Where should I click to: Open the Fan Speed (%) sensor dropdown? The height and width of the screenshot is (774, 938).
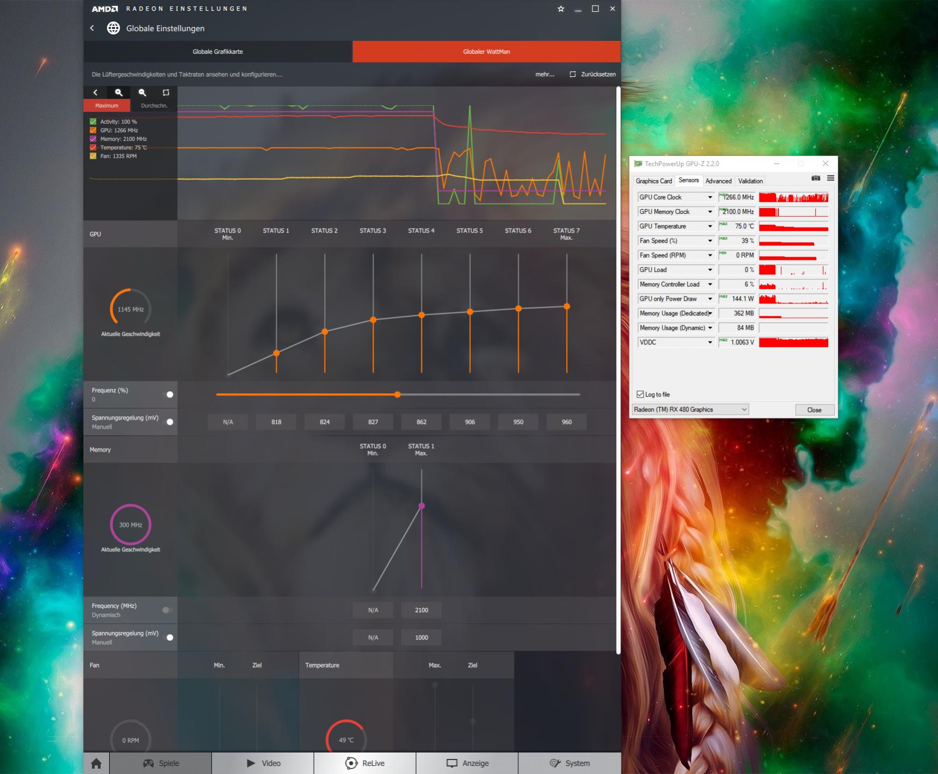[x=710, y=241]
